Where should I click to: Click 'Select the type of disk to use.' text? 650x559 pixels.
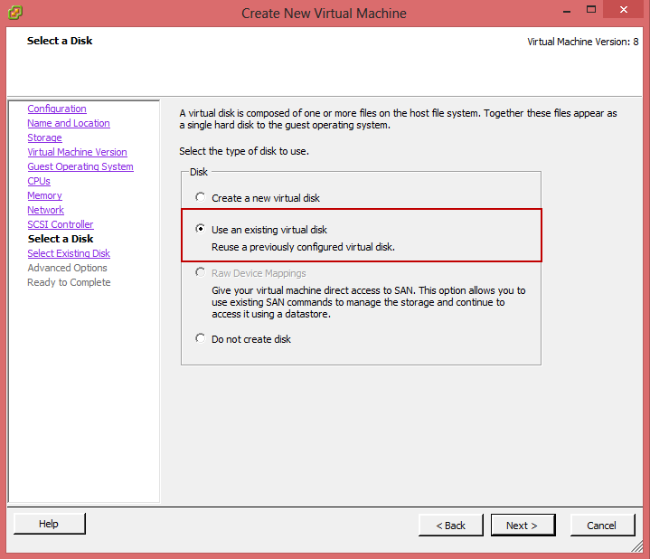point(244,151)
